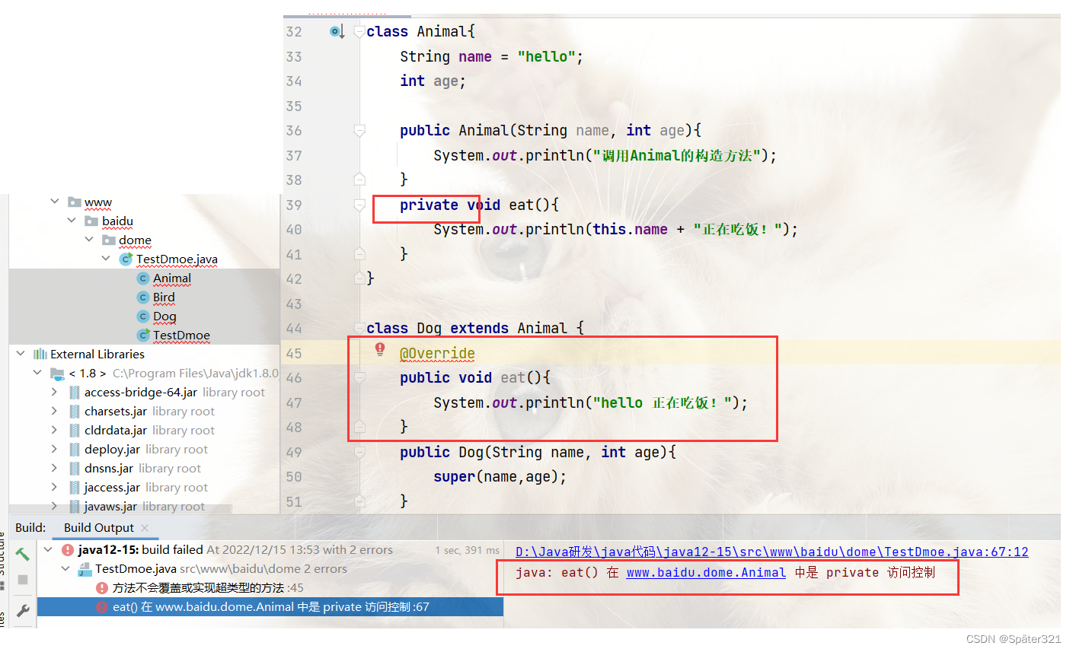1073x652 pixels.
Task: Select TestDmoe class under TestDmoe.java
Action: [x=181, y=336]
